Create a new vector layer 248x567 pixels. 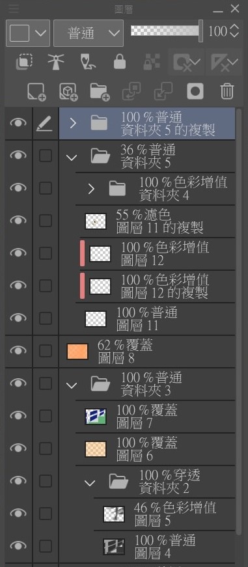68,92
